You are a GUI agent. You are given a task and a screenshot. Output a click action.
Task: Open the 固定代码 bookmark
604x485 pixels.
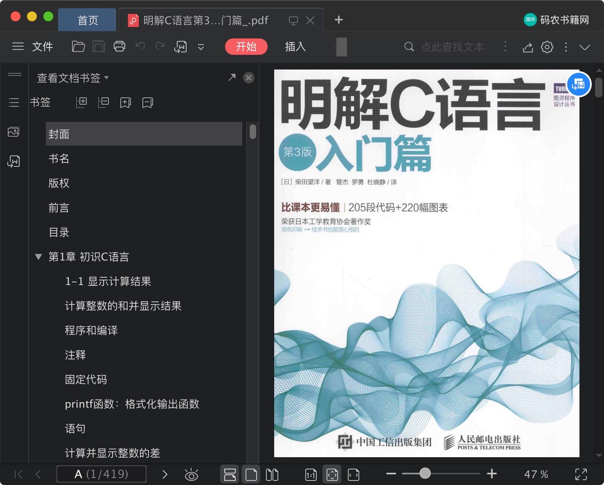(86, 379)
